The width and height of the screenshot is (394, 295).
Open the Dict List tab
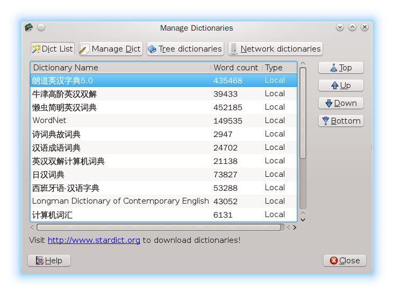point(53,49)
